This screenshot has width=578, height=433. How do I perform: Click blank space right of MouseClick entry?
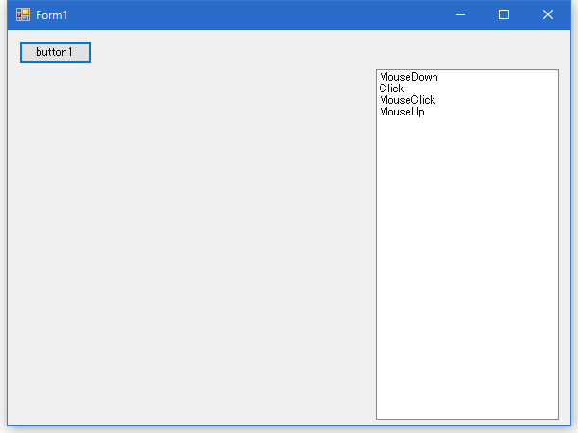501,100
